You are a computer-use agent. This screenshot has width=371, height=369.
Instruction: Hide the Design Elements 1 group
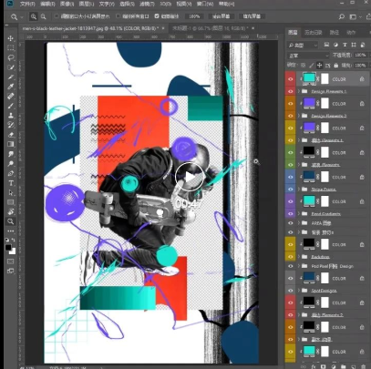coord(291,91)
